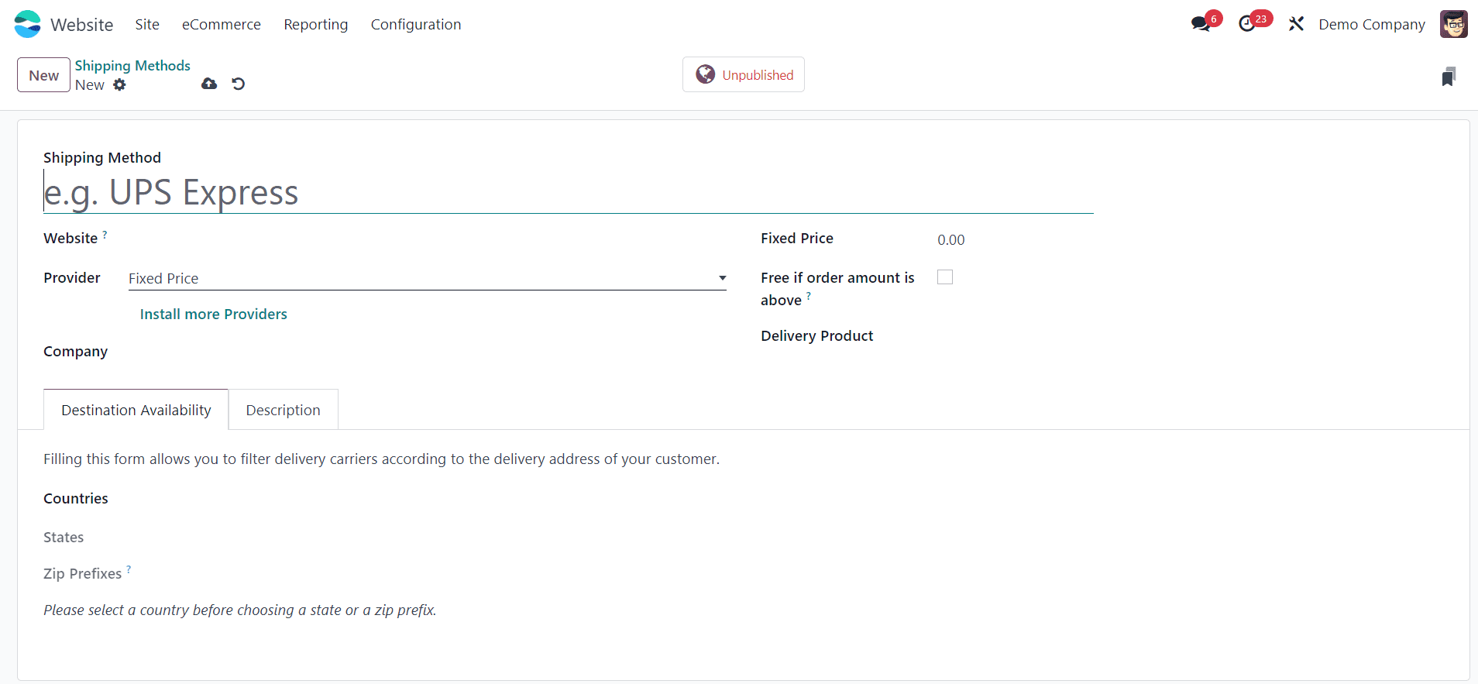Go back to Shipping Methods breadcrumb
Viewport: 1478px width, 684px height.
coord(132,66)
